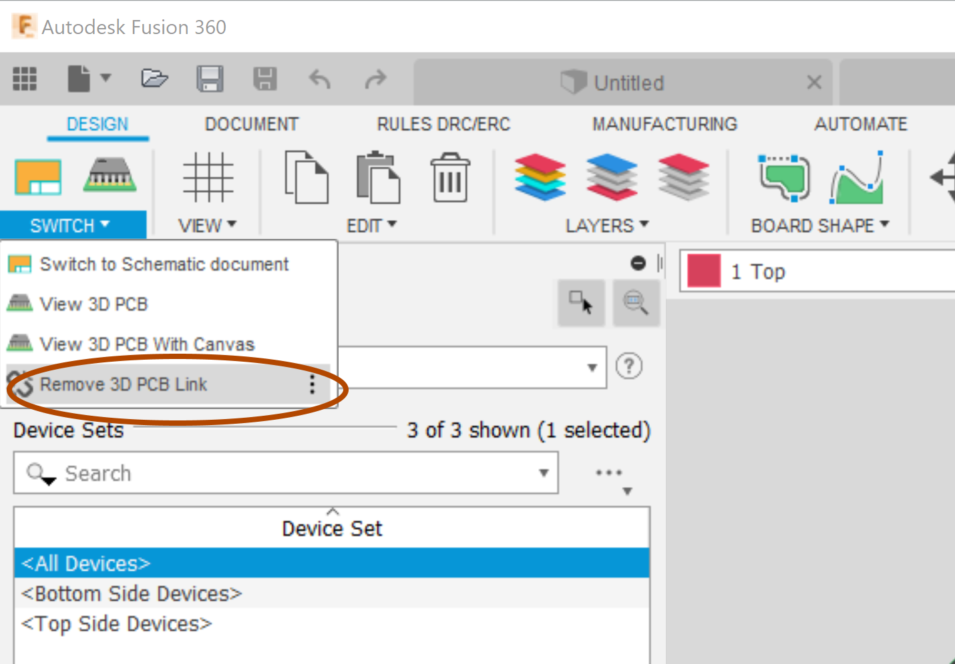Select the Board Outline icon under Board Shape
955x664 pixels.
784,176
